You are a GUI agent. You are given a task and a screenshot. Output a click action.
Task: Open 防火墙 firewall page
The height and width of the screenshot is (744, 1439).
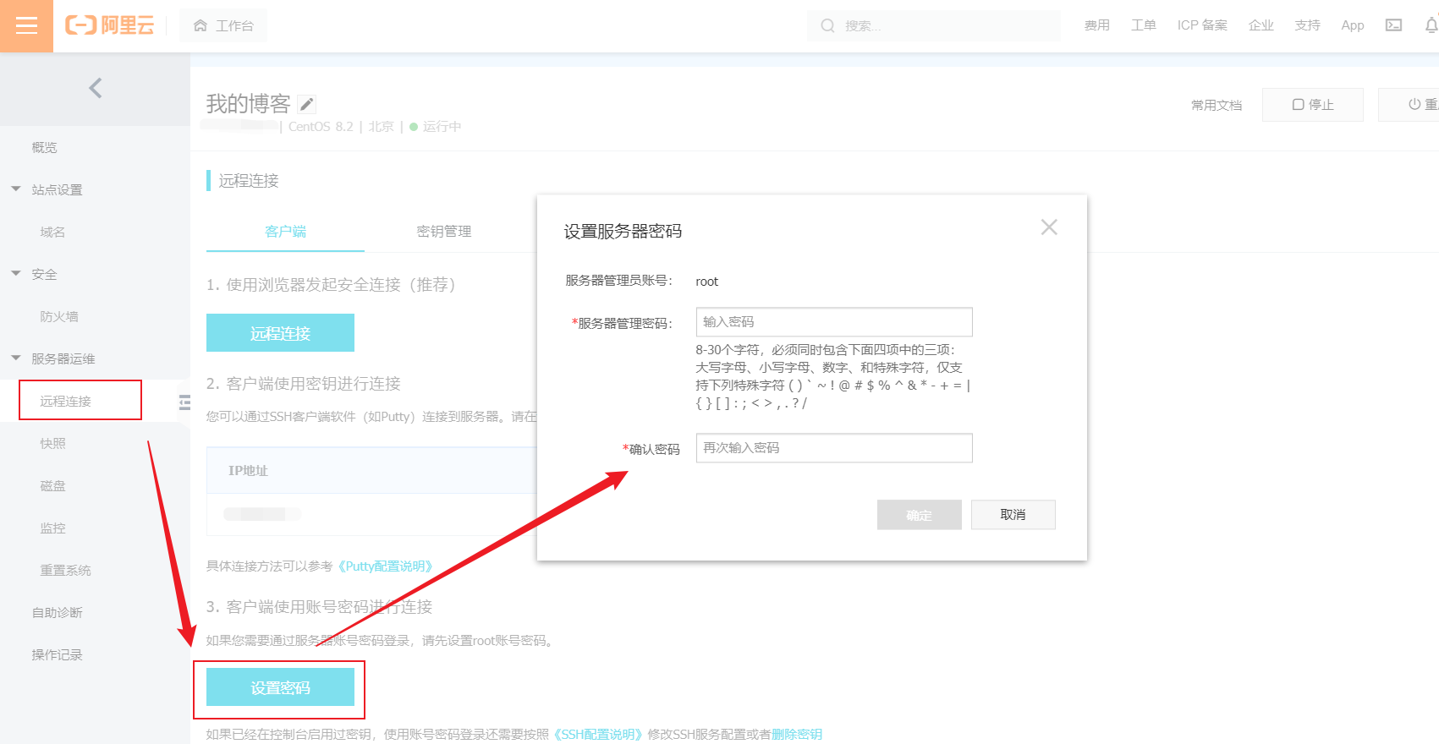click(59, 316)
